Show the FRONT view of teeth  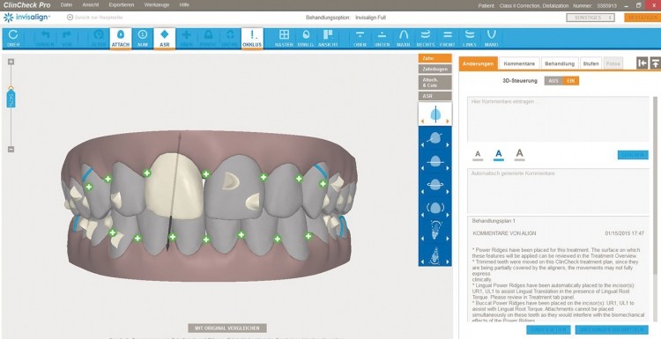(447, 39)
